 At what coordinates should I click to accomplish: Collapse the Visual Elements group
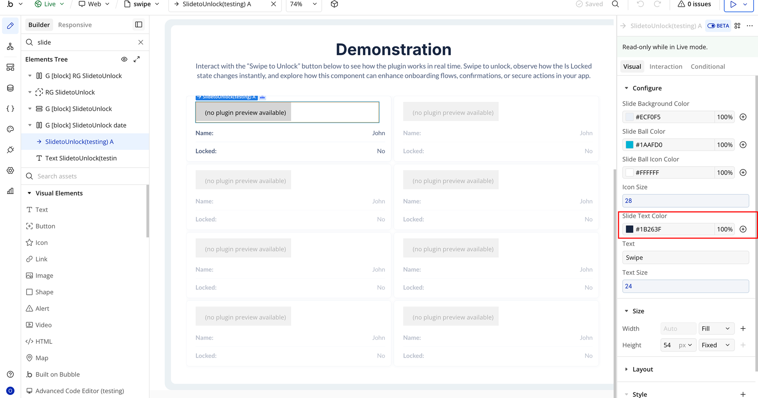point(29,193)
